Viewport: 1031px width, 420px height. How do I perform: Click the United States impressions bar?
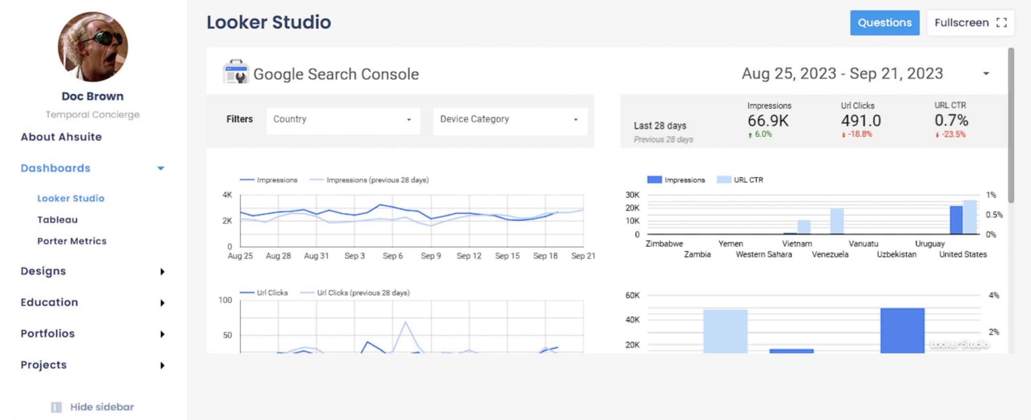pos(956,220)
